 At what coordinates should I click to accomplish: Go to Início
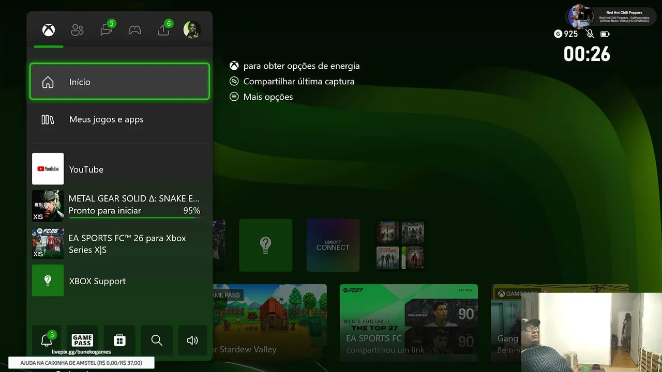[119, 82]
